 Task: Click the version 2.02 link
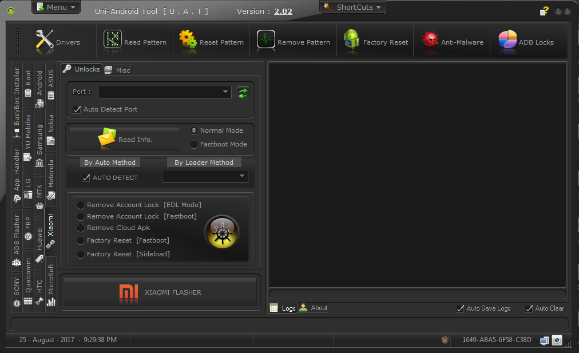point(283,11)
